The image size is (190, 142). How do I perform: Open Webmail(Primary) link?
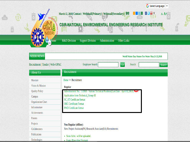92,14
